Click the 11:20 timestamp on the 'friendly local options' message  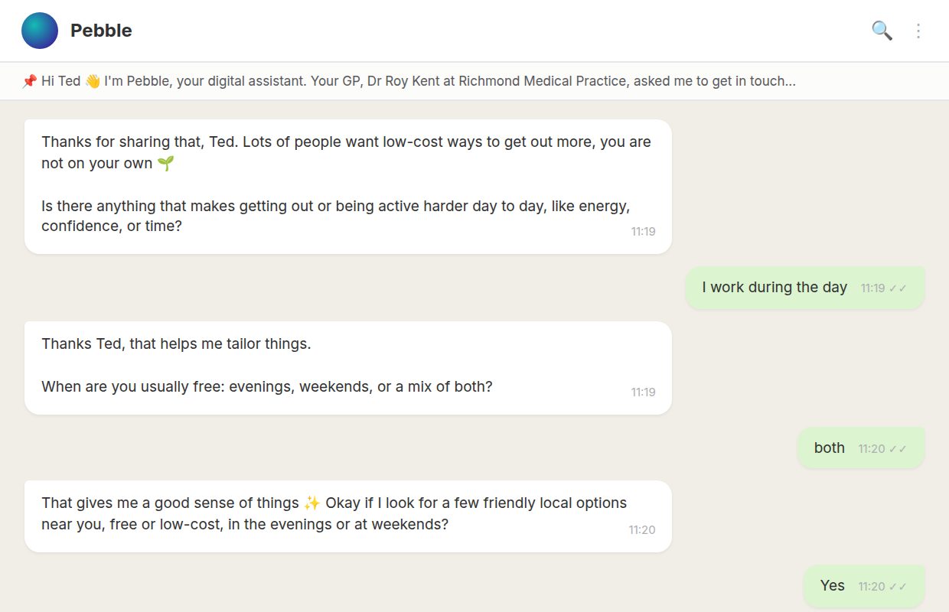click(642, 529)
